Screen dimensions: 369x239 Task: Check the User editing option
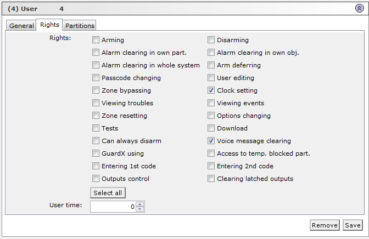pos(211,78)
